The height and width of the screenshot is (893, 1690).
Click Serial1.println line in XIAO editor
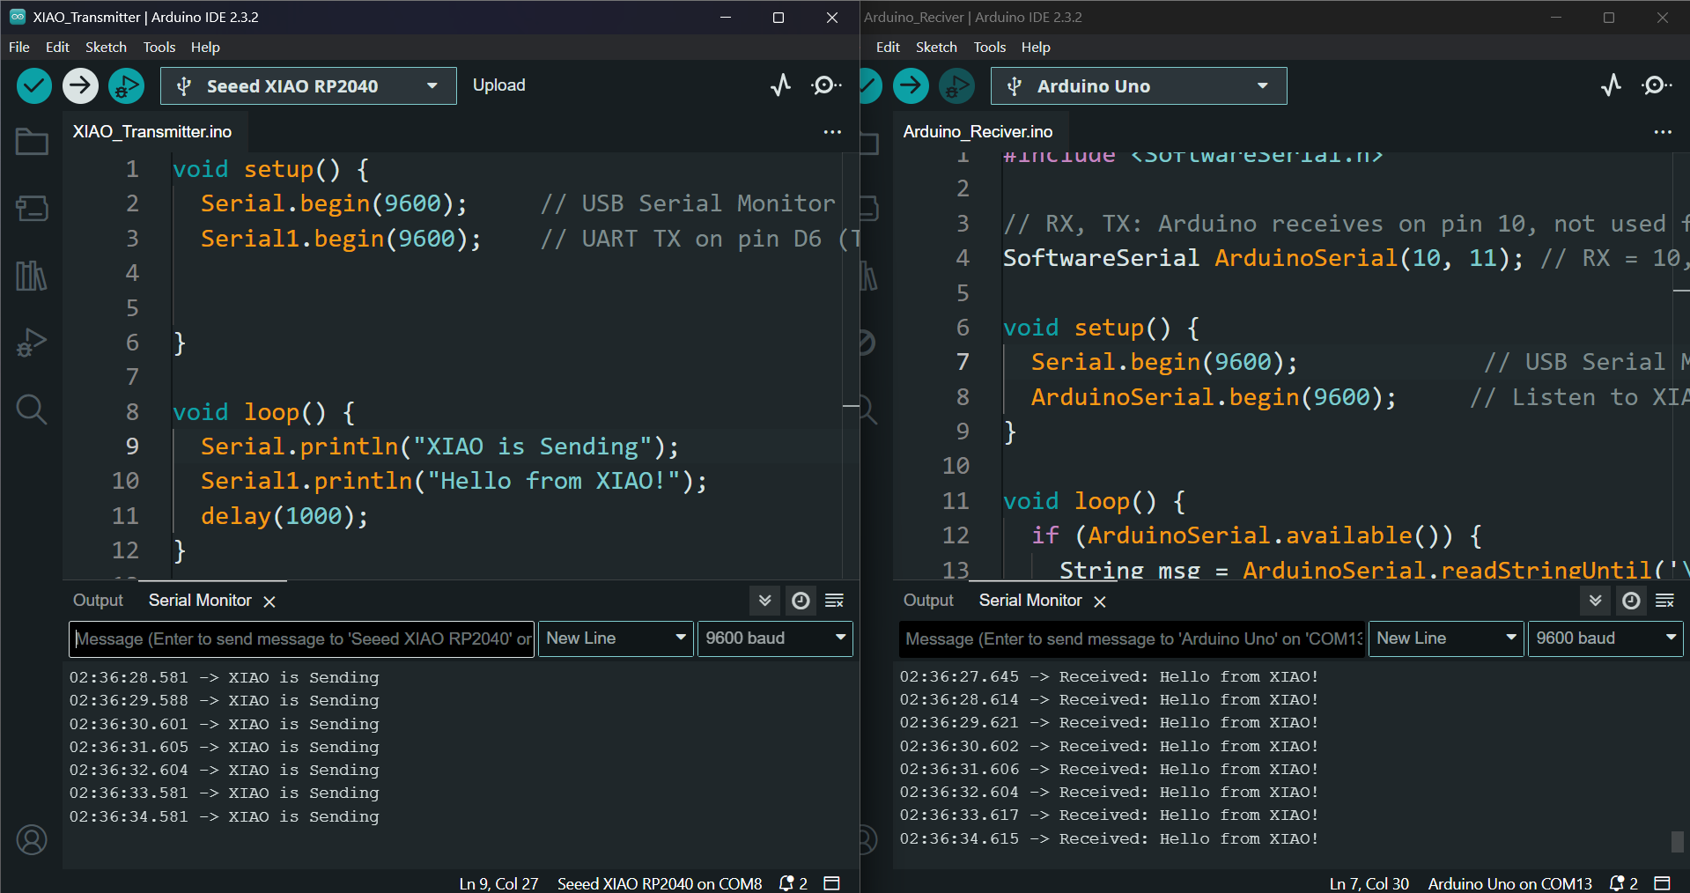[x=453, y=481]
